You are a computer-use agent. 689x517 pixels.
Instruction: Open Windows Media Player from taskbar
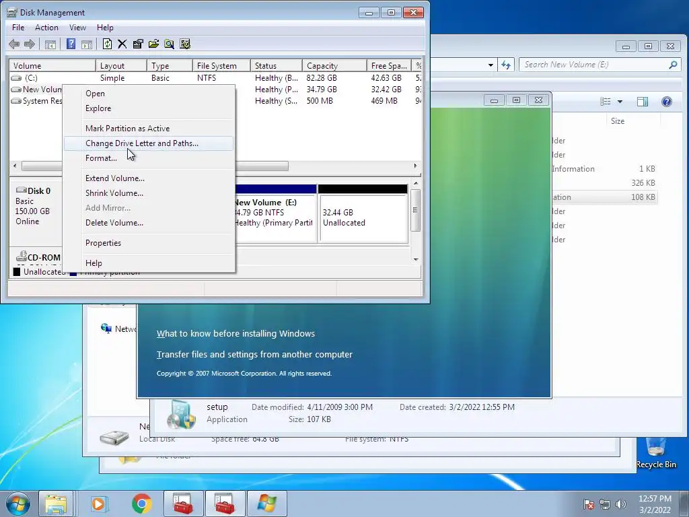pos(98,504)
